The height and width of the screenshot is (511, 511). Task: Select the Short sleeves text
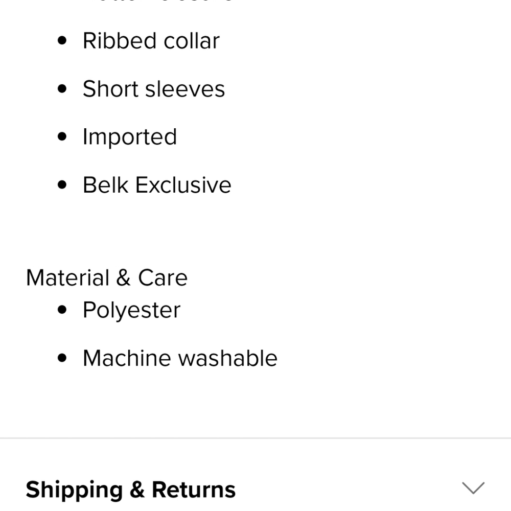153,89
